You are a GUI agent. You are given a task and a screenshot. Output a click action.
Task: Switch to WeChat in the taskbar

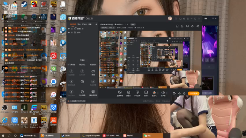point(153,136)
